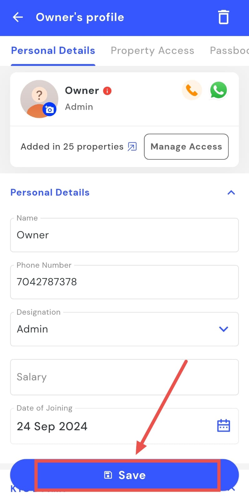
Task: Focus the Salary input field
Action: click(x=124, y=377)
